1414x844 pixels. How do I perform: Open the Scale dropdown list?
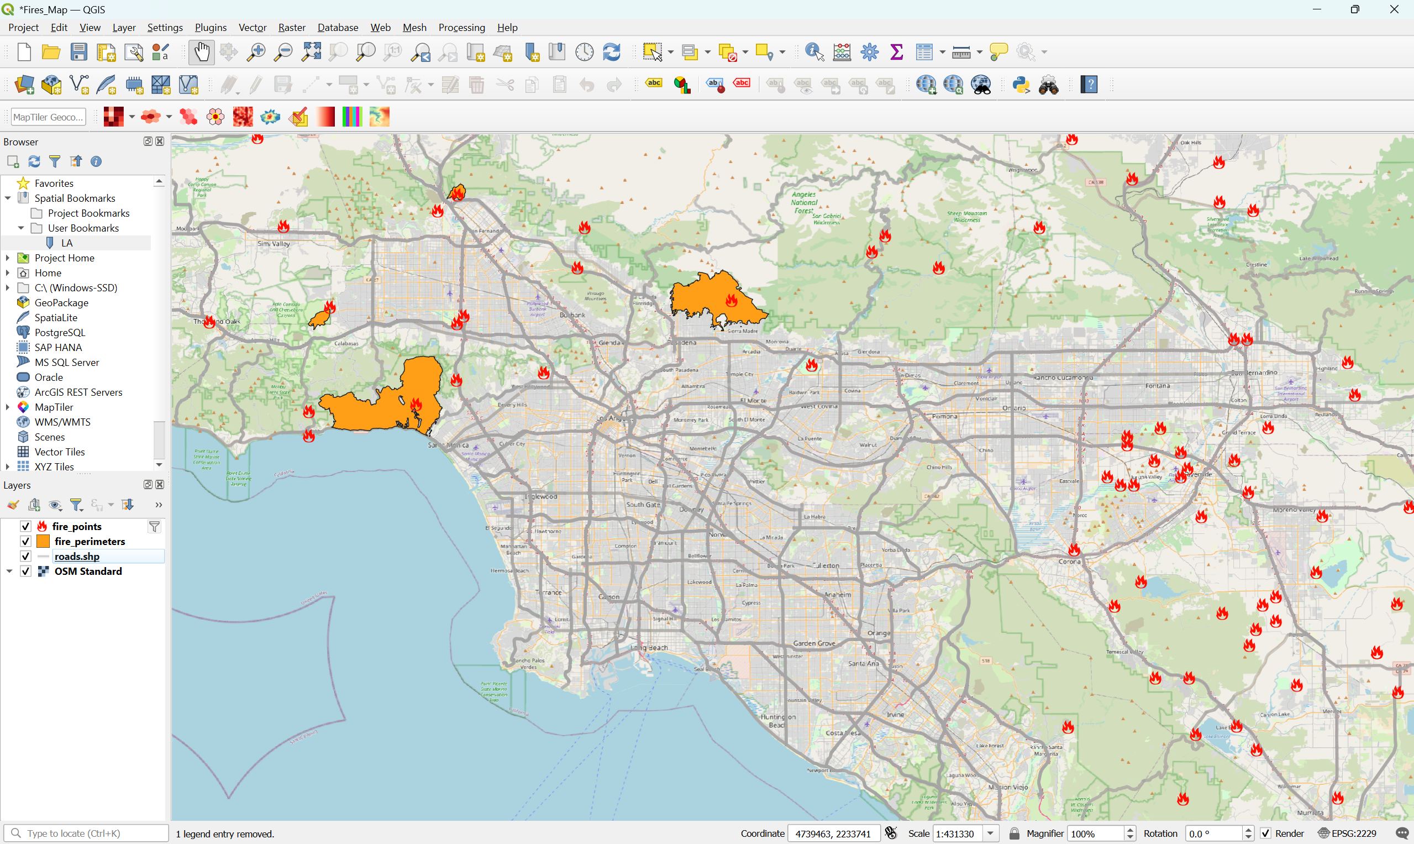point(991,833)
